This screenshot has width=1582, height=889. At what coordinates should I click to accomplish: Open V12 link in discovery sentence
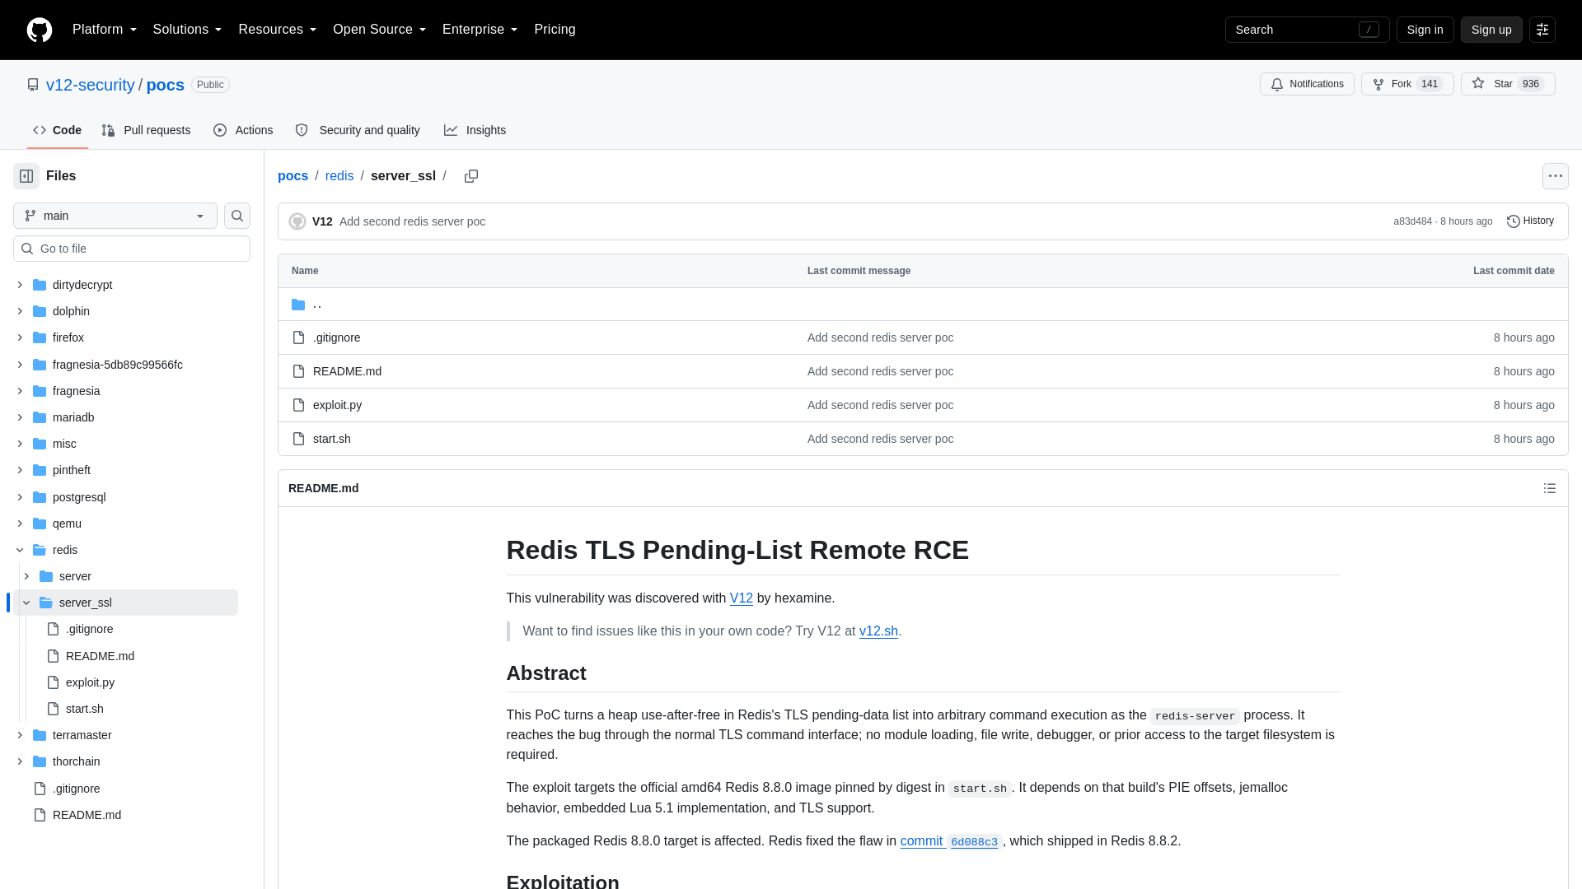[741, 598]
